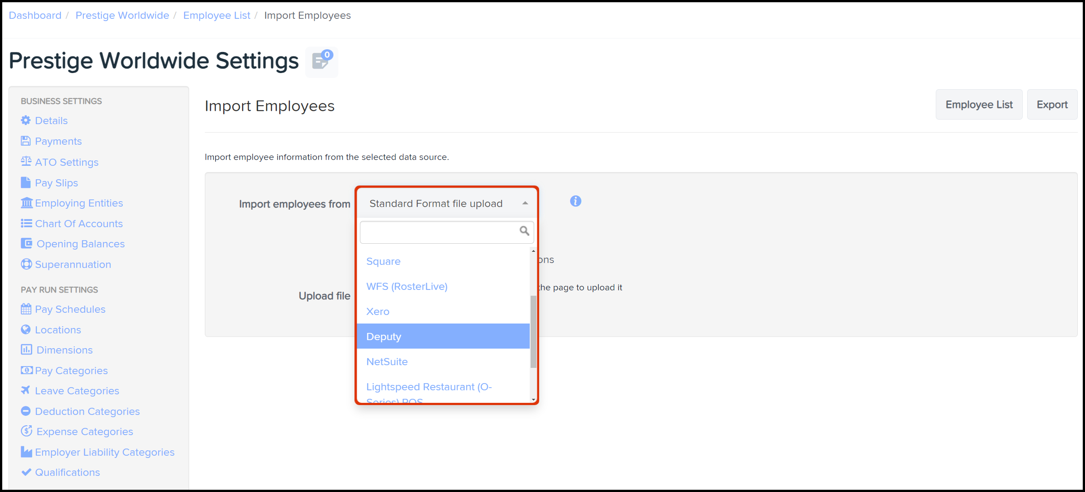Click the Employee List button
The image size is (1085, 492).
(979, 104)
